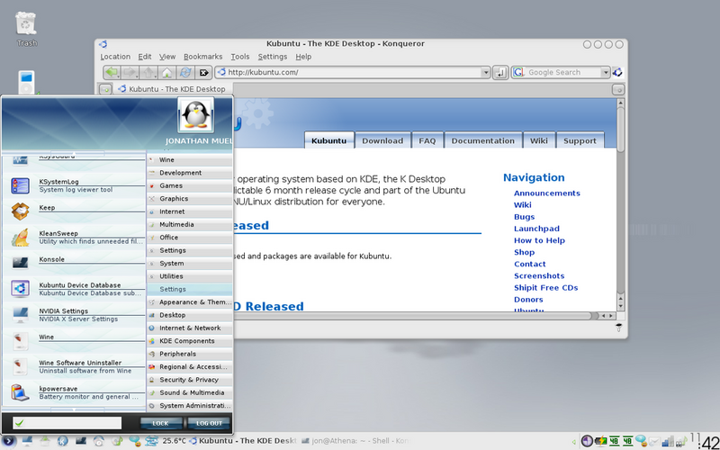
Task: Click the mail envelope icon in system tray
Action: (653, 442)
